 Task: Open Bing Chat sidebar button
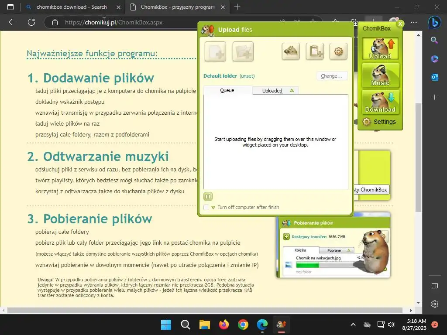click(x=435, y=22)
